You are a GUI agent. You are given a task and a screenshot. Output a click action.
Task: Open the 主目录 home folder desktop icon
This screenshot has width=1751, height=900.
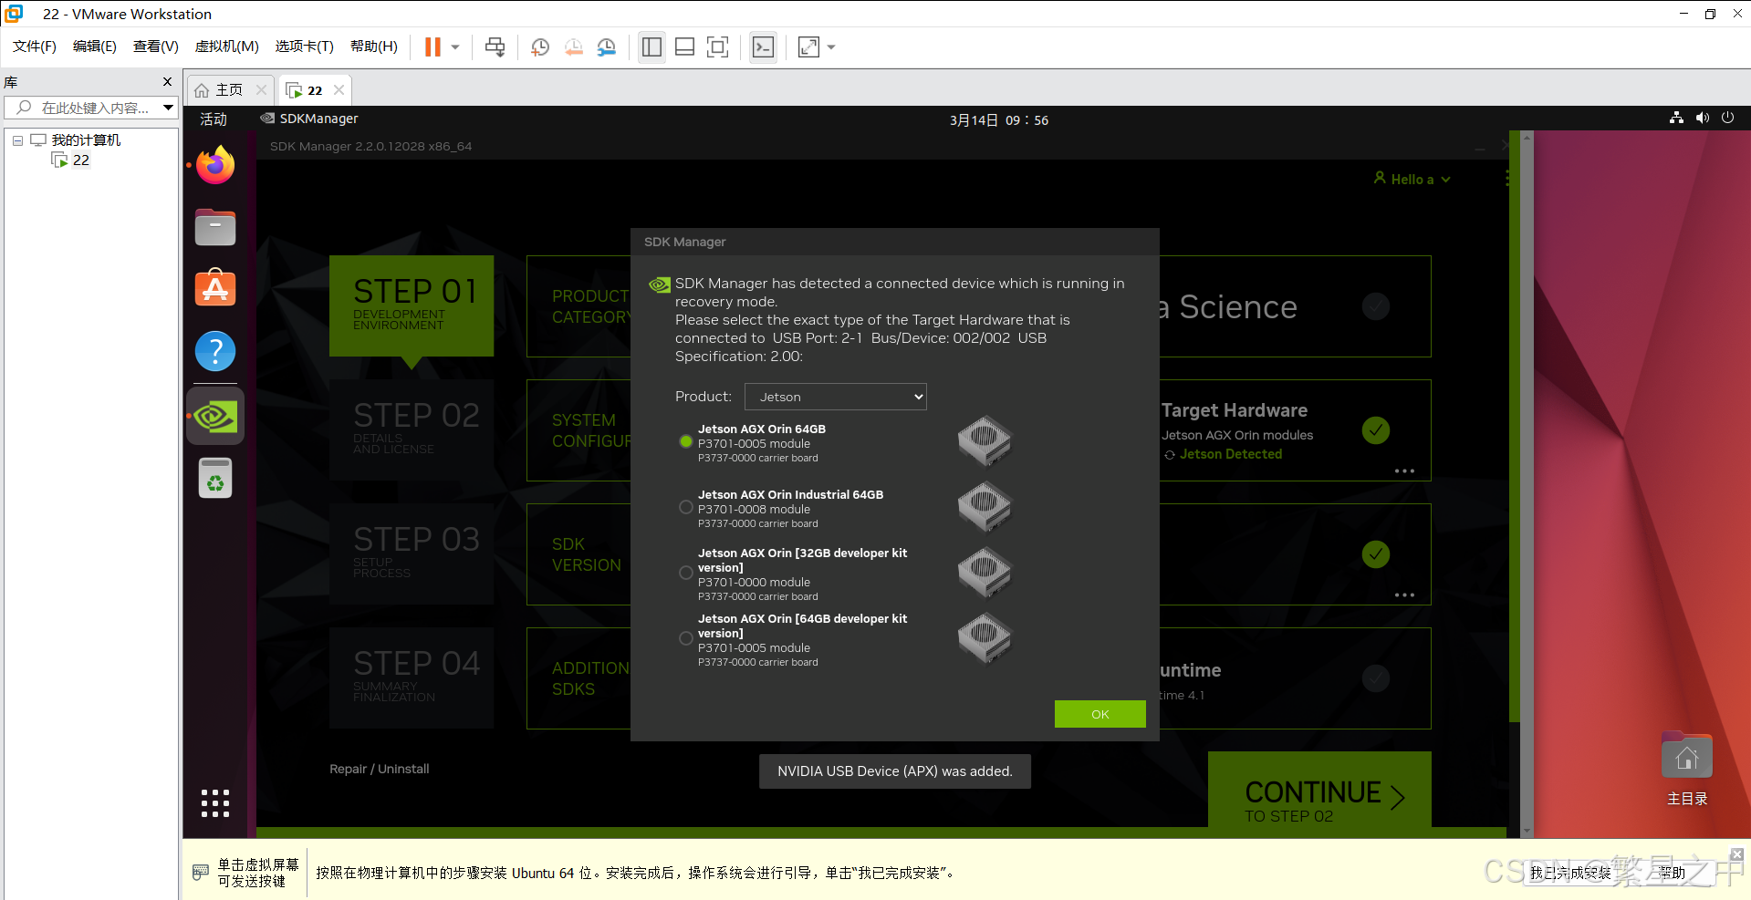click(1687, 769)
